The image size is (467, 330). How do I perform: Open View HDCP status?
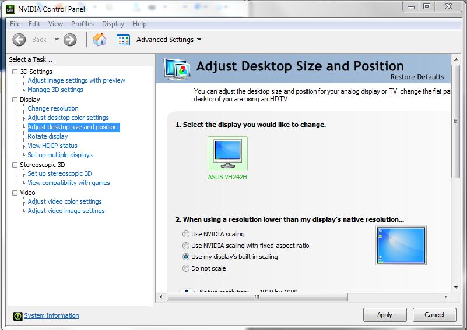tap(52, 146)
